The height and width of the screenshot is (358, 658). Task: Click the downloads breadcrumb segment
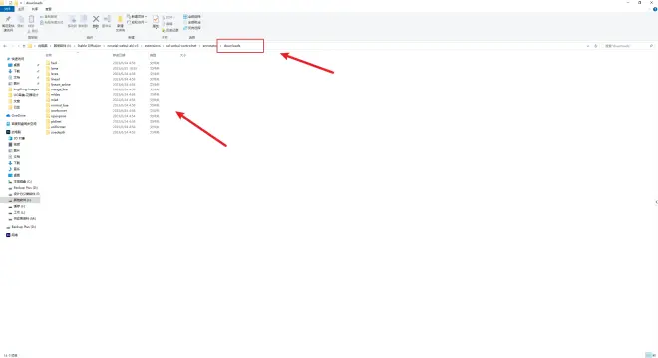tap(232, 46)
